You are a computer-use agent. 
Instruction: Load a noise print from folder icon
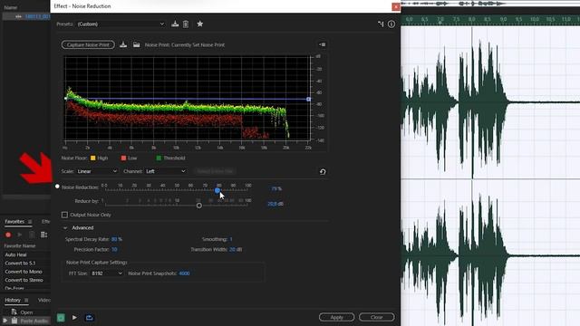137,44
